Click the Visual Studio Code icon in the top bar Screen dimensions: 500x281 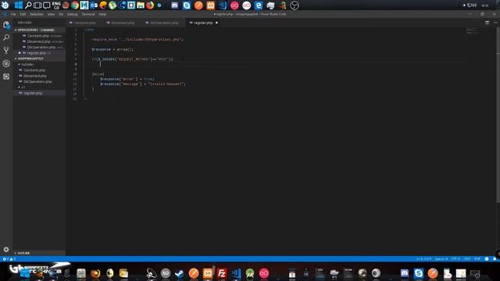[223, 5]
